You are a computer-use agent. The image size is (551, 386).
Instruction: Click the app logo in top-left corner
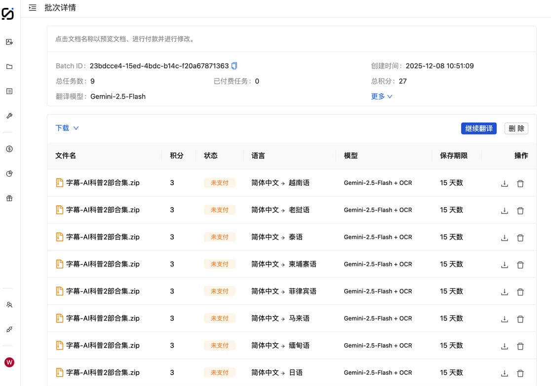click(9, 14)
